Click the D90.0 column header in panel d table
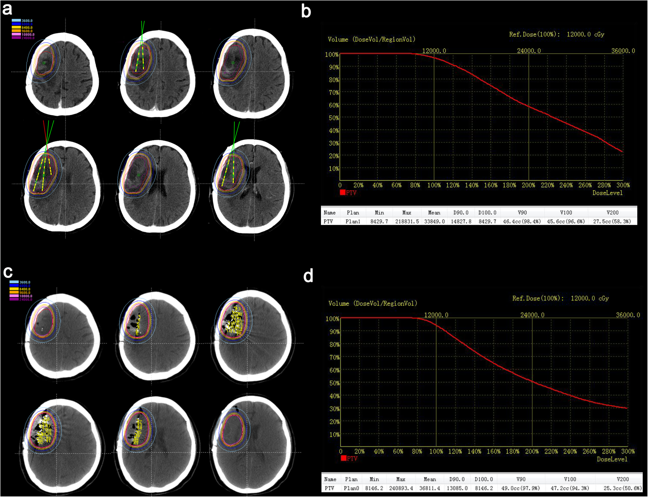The width and height of the screenshot is (648, 497). 457,479
